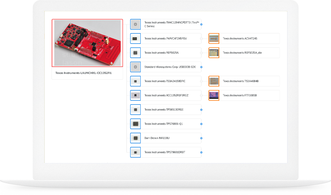The image size is (331, 195).
Task: Expand the USB3300-EZK node
Action: 201,67
